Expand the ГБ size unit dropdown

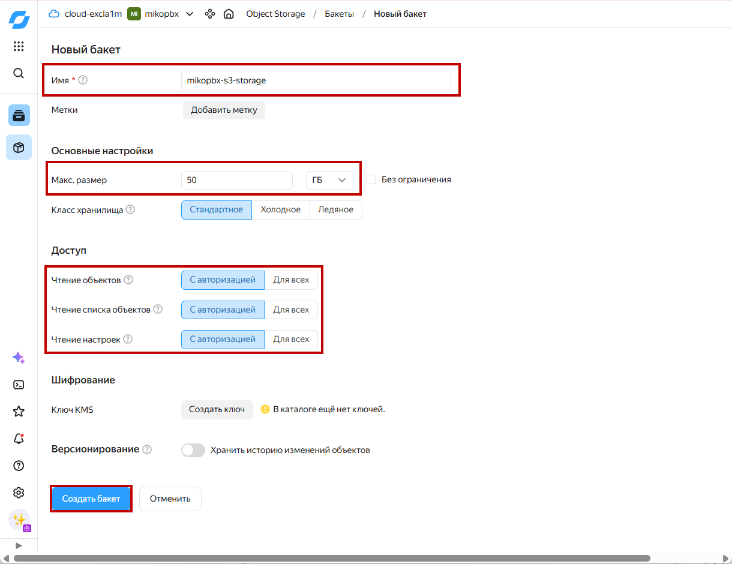[x=329, y=180]
